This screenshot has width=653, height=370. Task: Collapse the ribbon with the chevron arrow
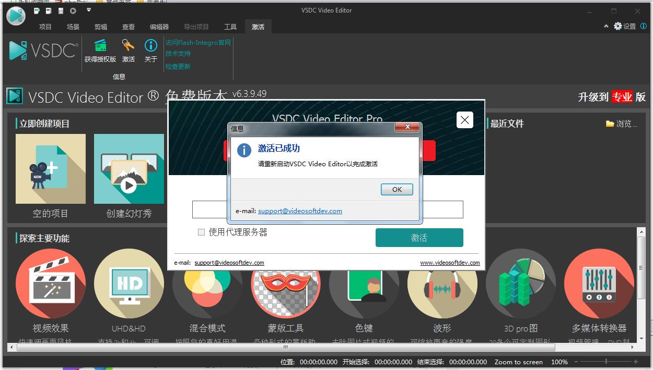(606, 25)
